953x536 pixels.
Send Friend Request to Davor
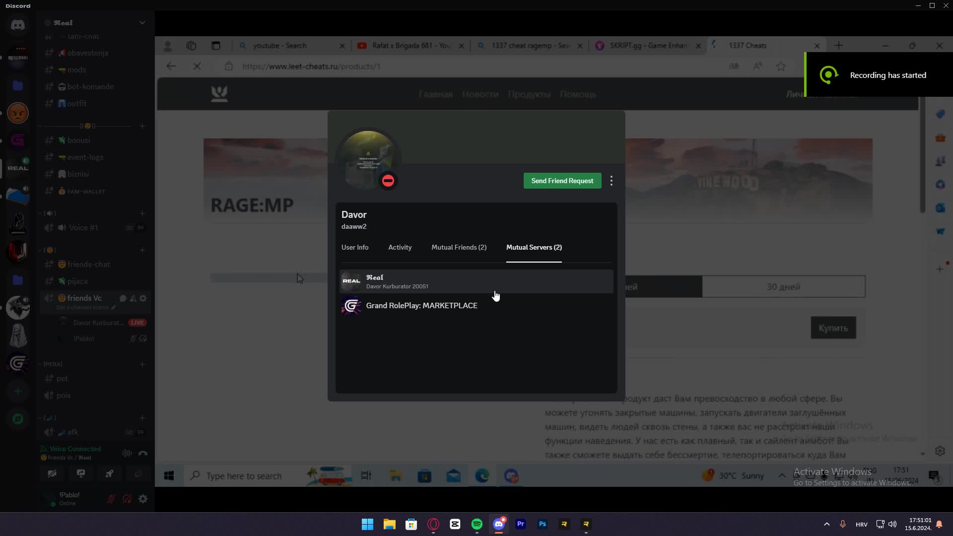(x=562, y=181)
